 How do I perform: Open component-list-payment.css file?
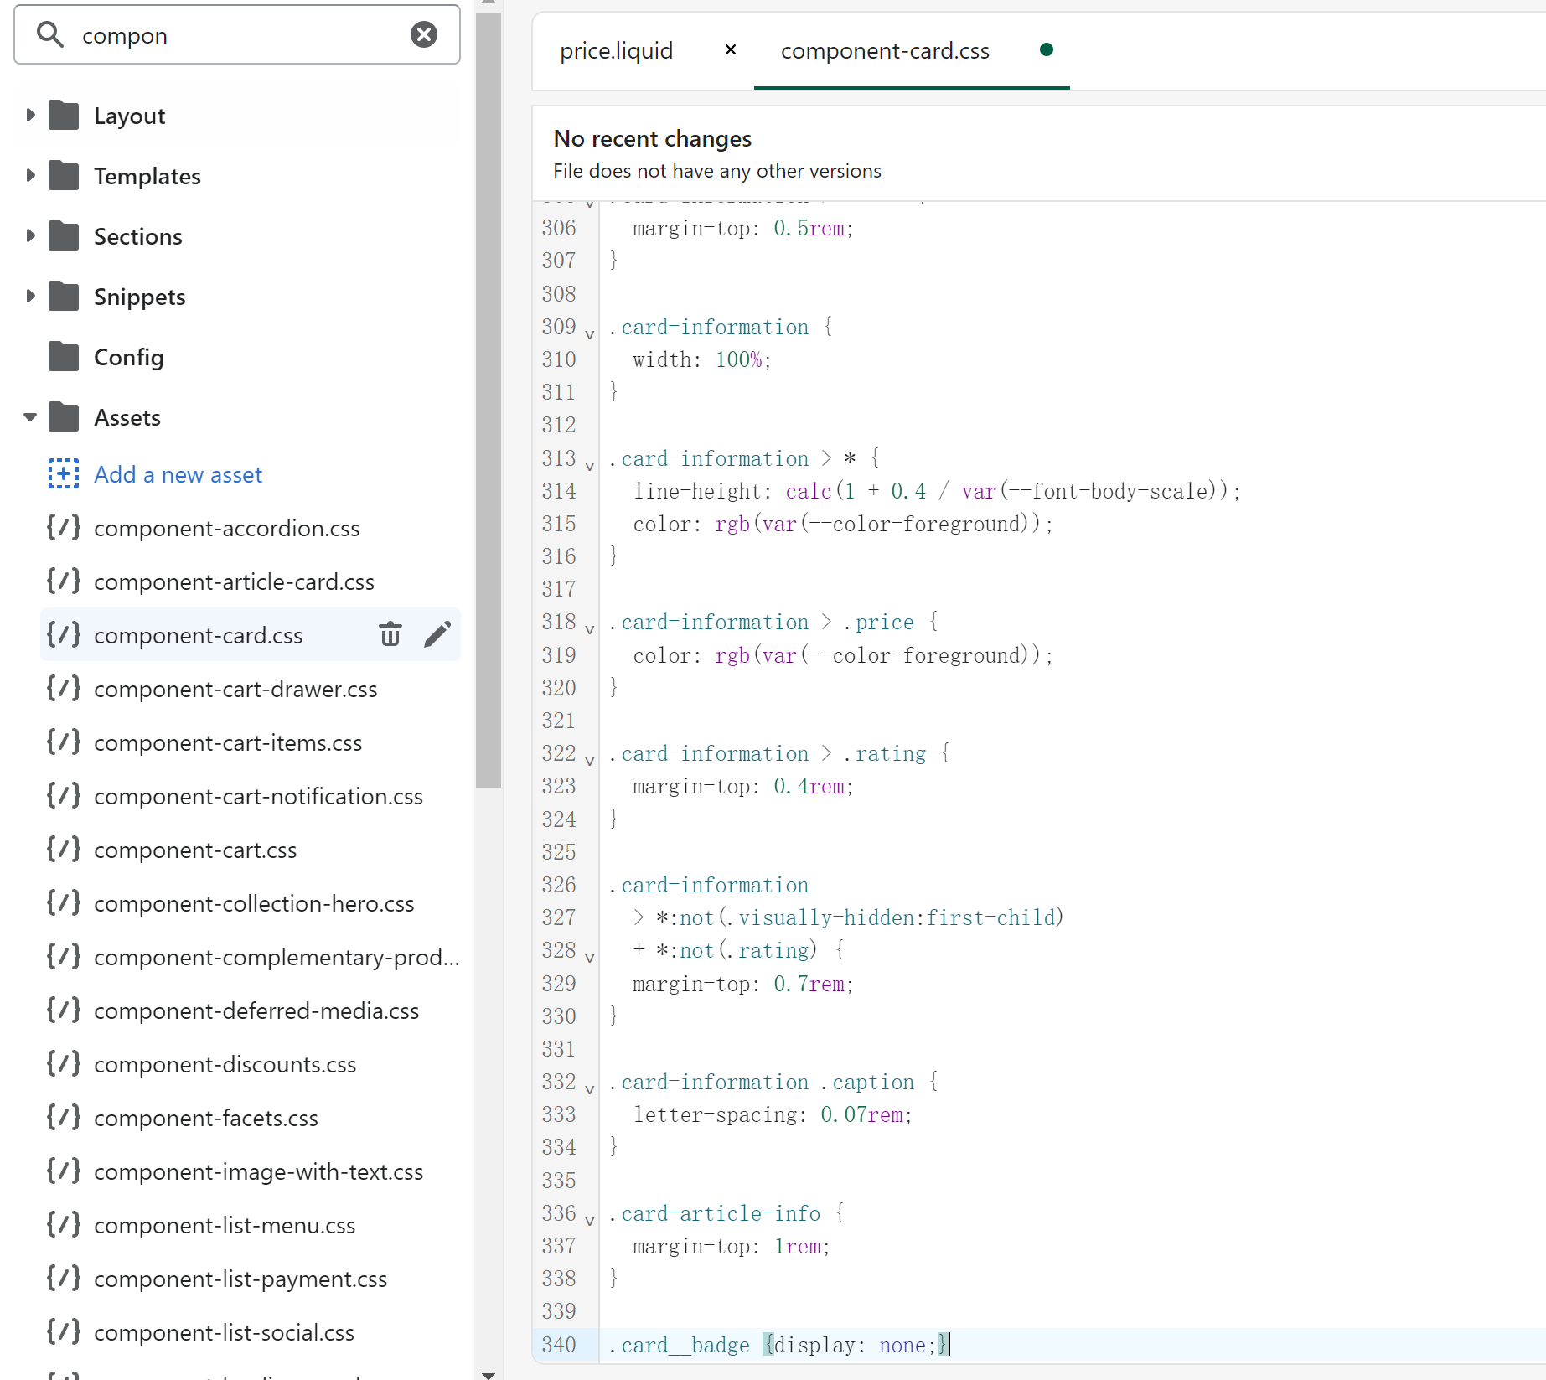[x=240, y=1279]
